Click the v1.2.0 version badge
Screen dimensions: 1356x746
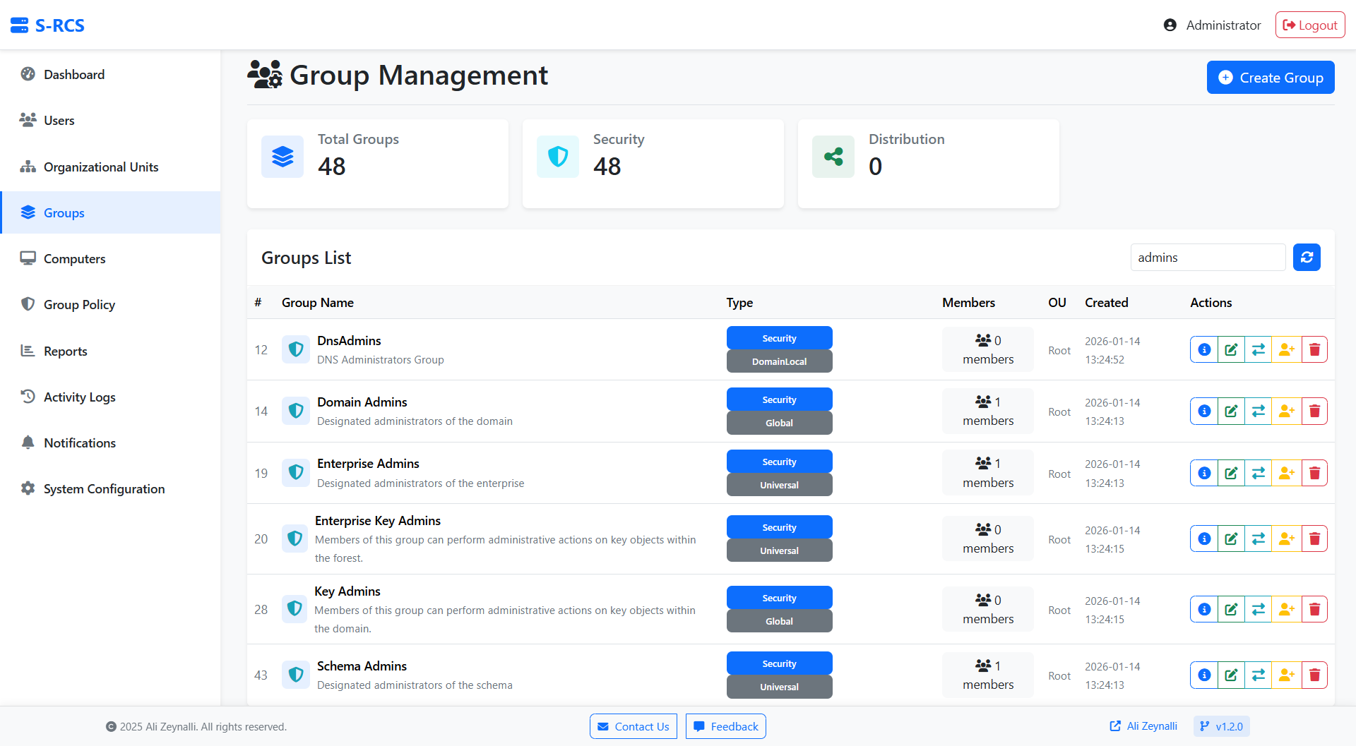1221,726
